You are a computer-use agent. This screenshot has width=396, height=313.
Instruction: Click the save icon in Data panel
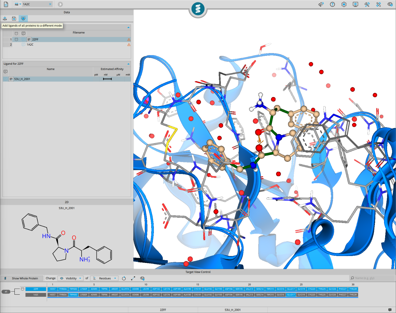click(x=14, y=19)
